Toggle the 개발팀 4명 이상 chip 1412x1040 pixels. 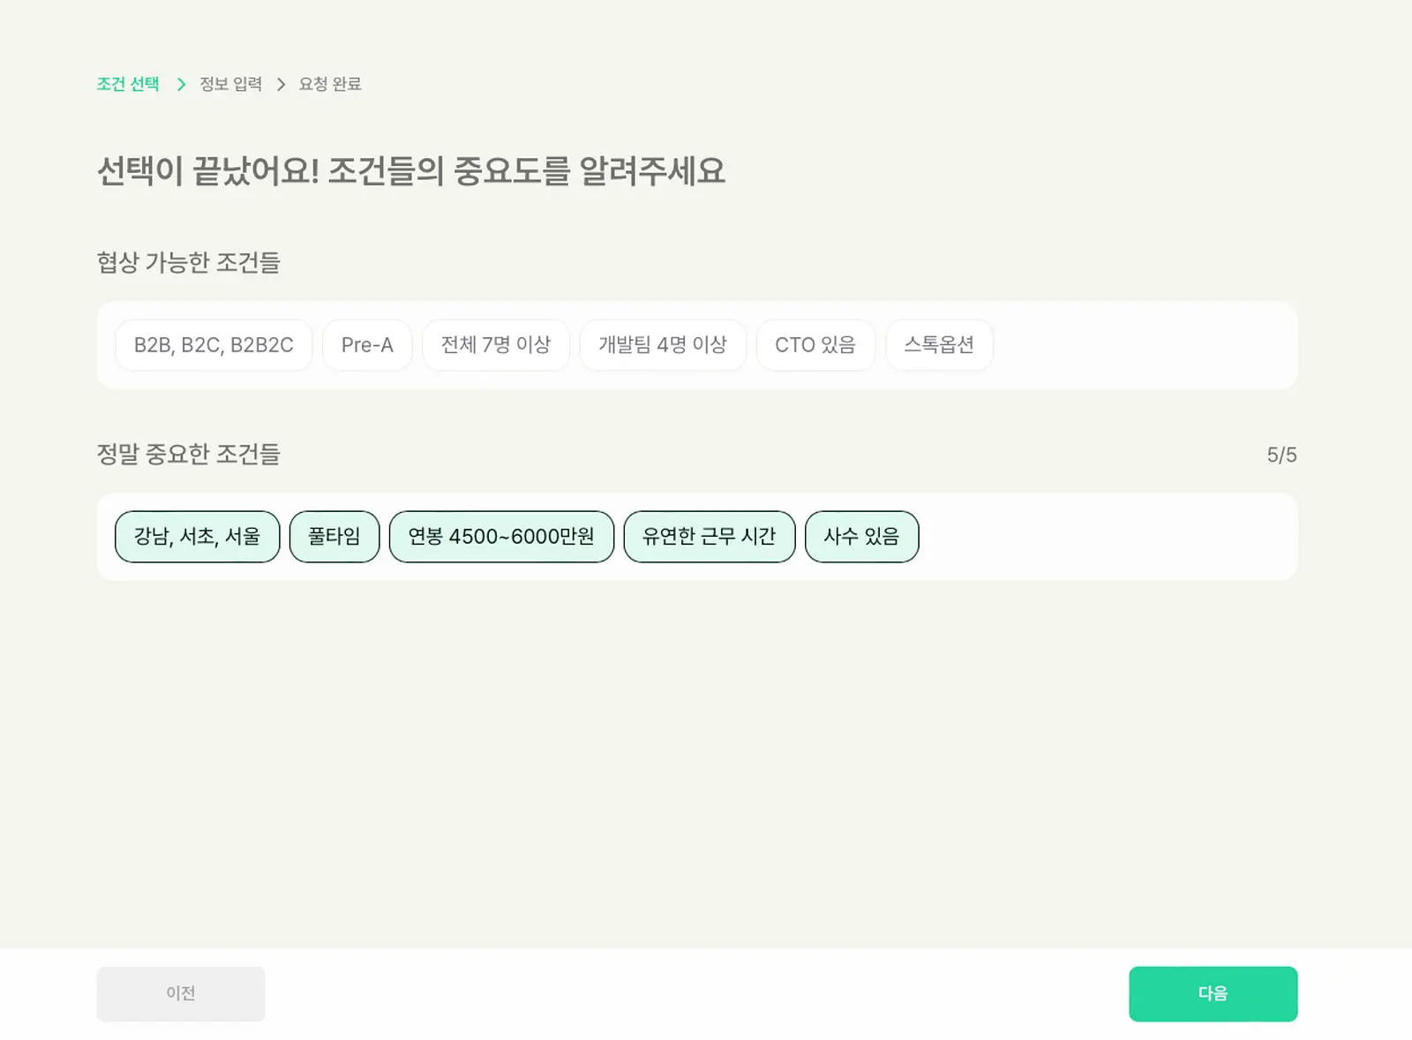pos(663,345)
